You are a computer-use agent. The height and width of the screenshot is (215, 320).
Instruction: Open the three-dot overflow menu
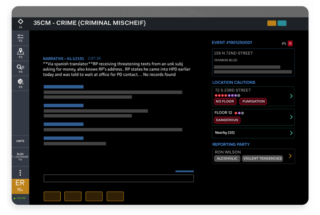click(20, 172)
